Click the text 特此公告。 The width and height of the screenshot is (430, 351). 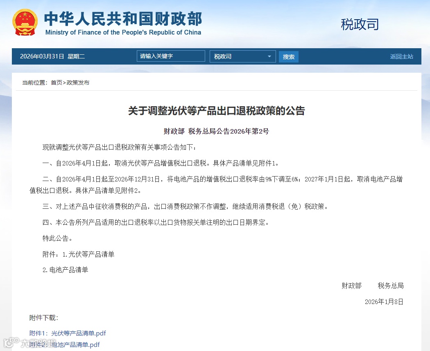[58, 238]
